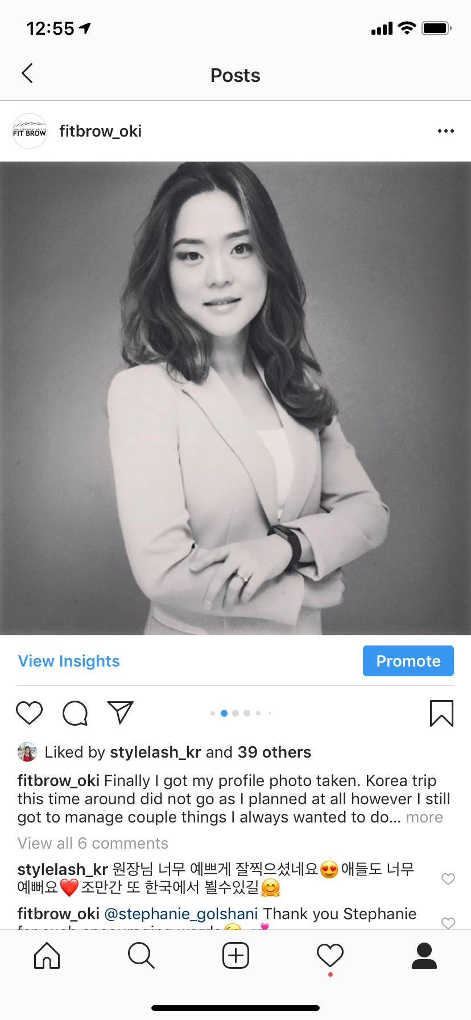Like the stylelash_kr comment
This screenshot has height=1020, width=471.
pos(448,879)
